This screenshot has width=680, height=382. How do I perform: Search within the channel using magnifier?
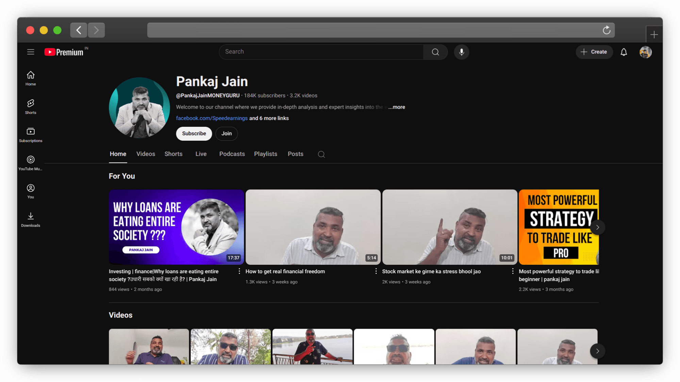click(321, 154)
